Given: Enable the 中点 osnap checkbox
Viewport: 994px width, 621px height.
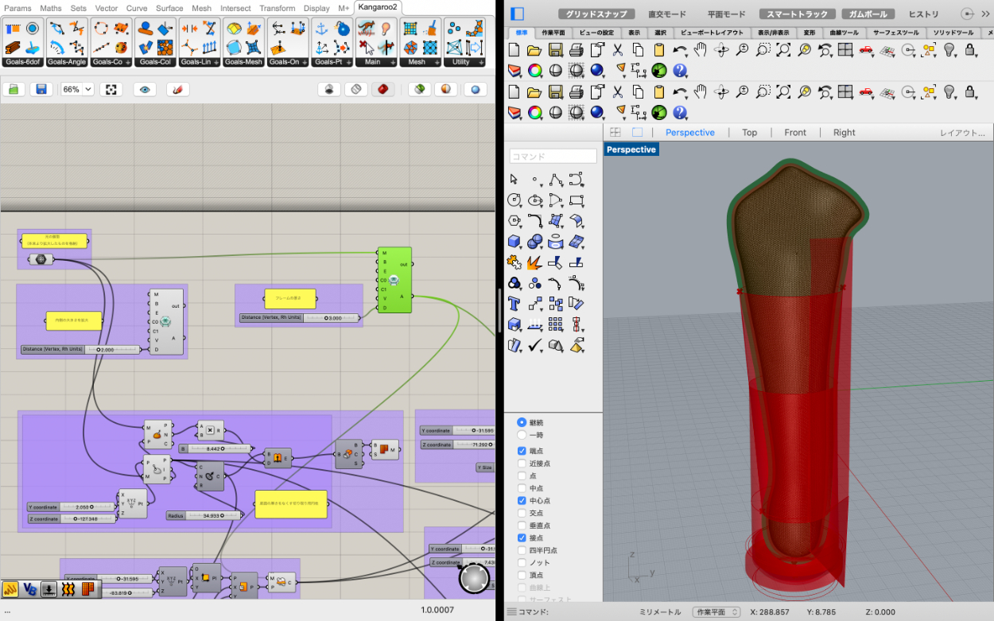Looking at the screenshot, I should [x=522, y=488].
